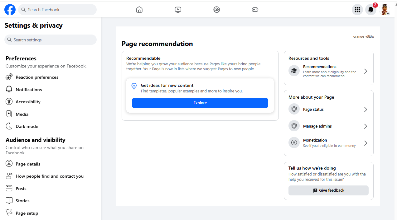397x220 pixels.
Task: Open the Home feed icon
Action: [139, 10]
